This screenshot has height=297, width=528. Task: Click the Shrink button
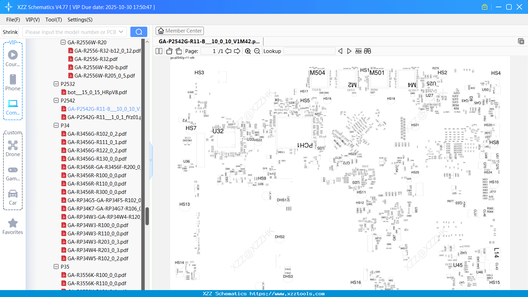click(x=10, y=32)
